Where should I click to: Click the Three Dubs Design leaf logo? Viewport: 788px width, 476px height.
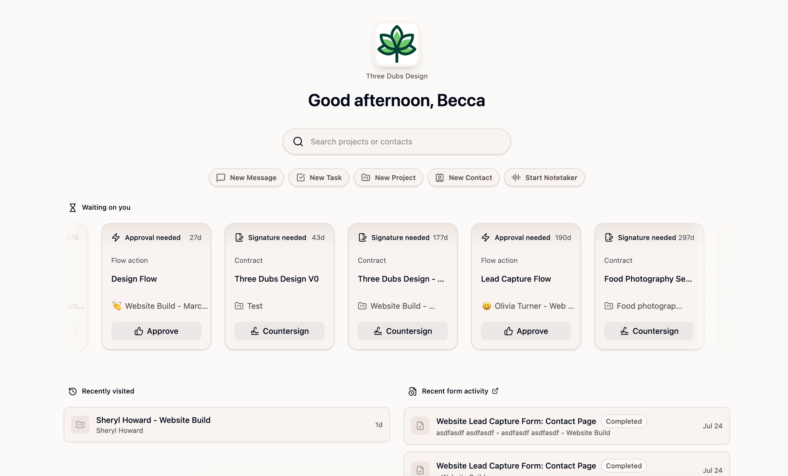(397, 44)
